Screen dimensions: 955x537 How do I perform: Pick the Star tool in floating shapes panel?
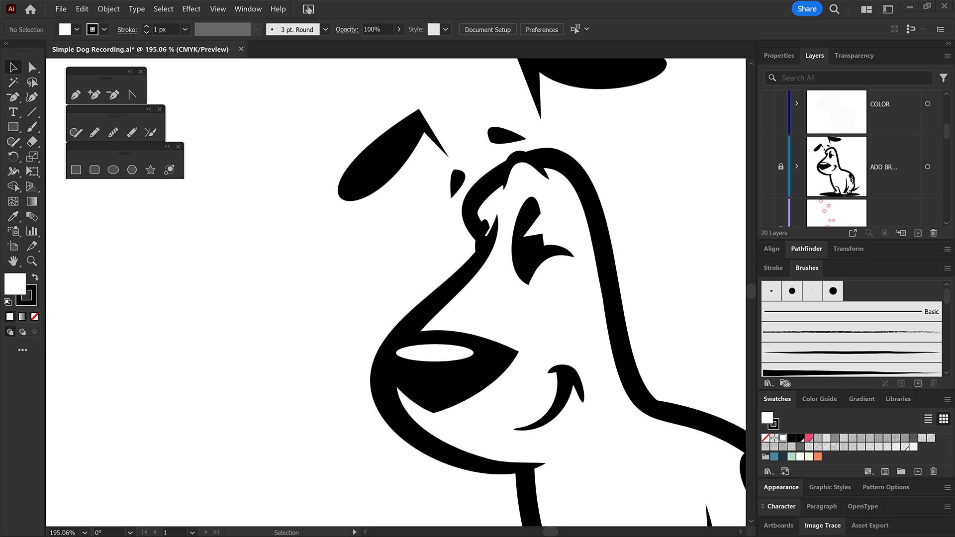(x=150, y=170)
